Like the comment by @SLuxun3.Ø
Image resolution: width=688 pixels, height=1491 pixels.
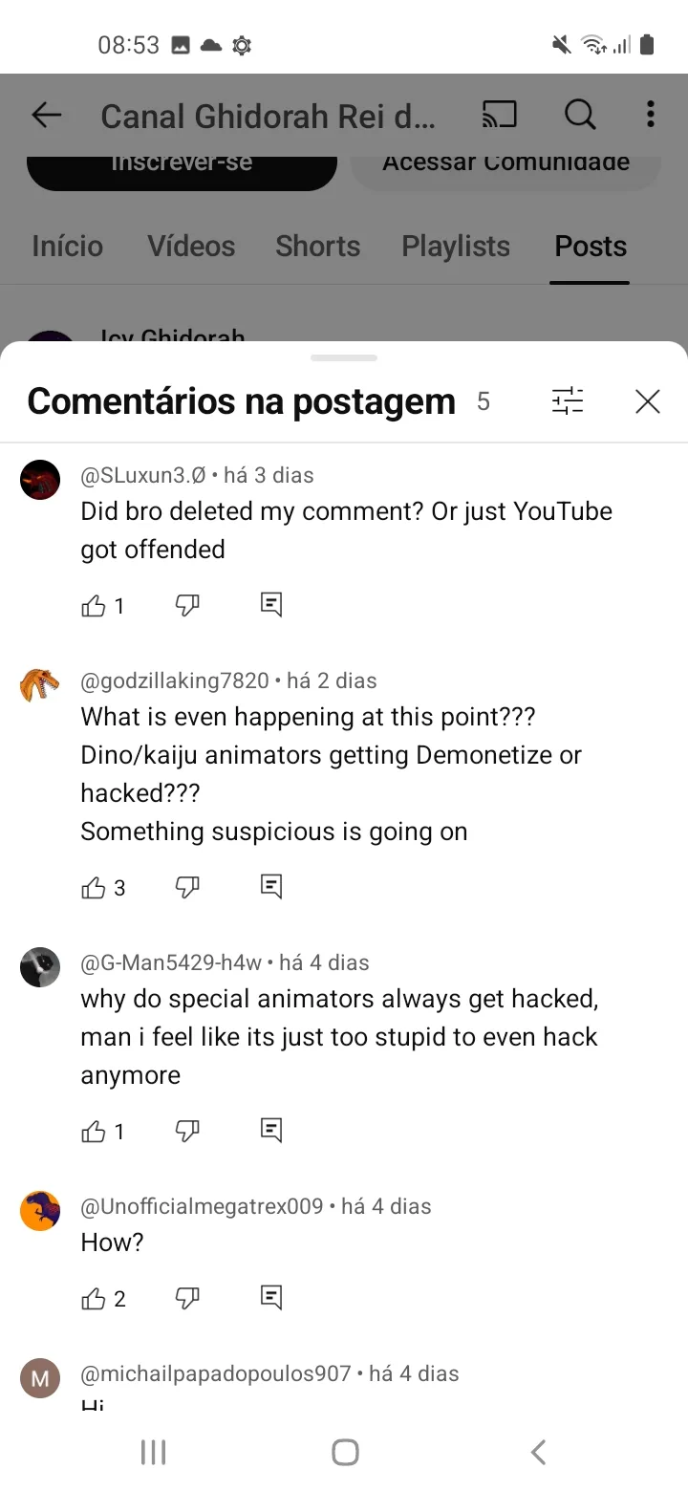click(x=94, y=605)
